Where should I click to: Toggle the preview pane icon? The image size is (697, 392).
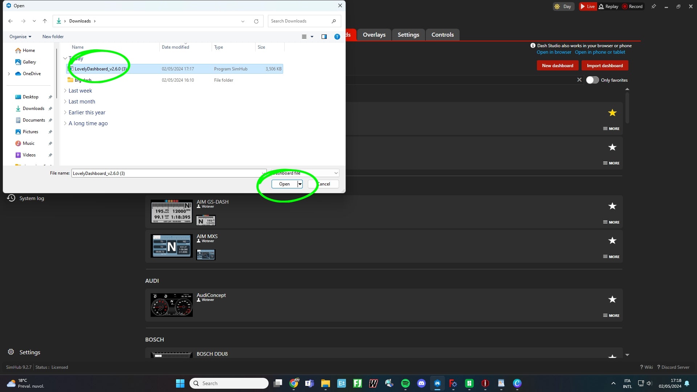point(324,37)
